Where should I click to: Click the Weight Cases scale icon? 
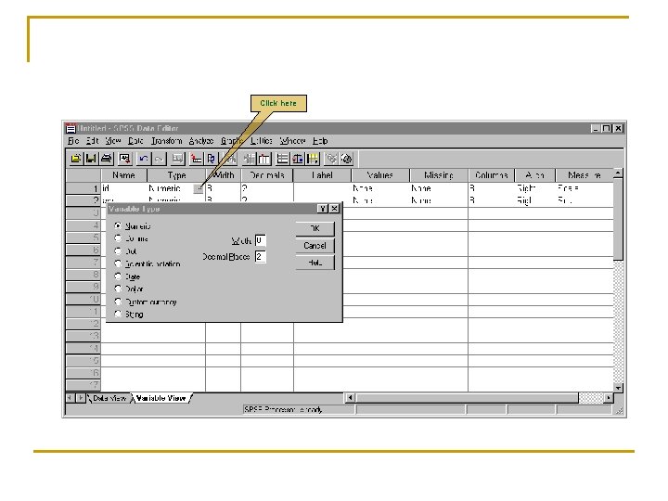(x=298, y=159)
